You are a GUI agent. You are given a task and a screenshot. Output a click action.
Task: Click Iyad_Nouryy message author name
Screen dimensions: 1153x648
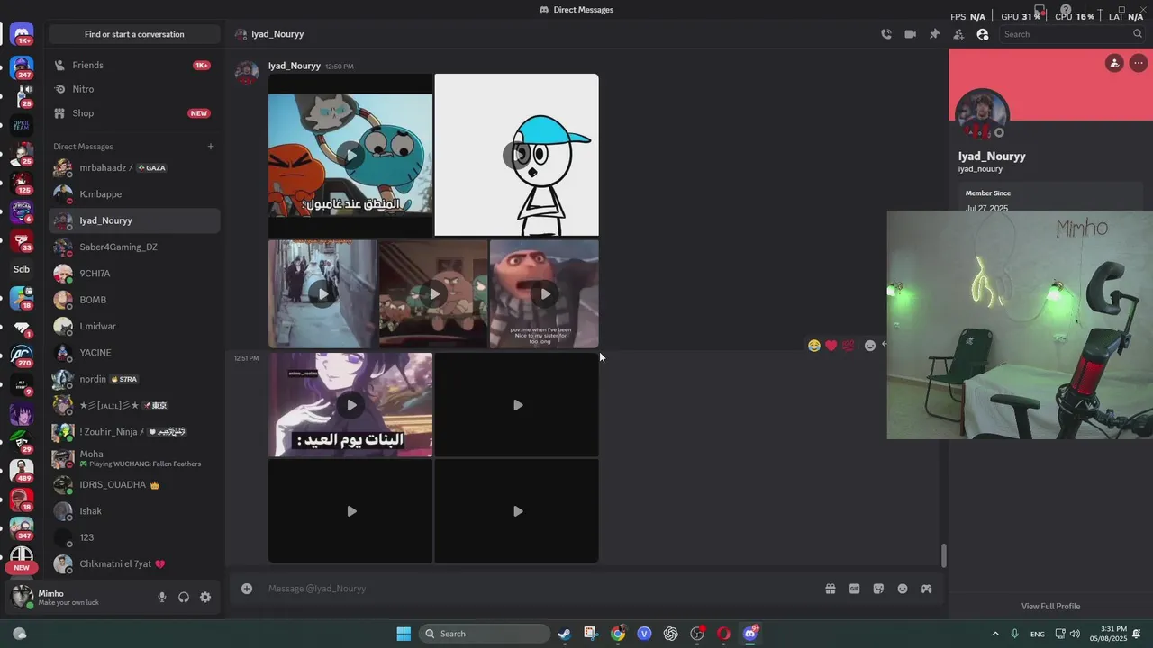point(295,66)
